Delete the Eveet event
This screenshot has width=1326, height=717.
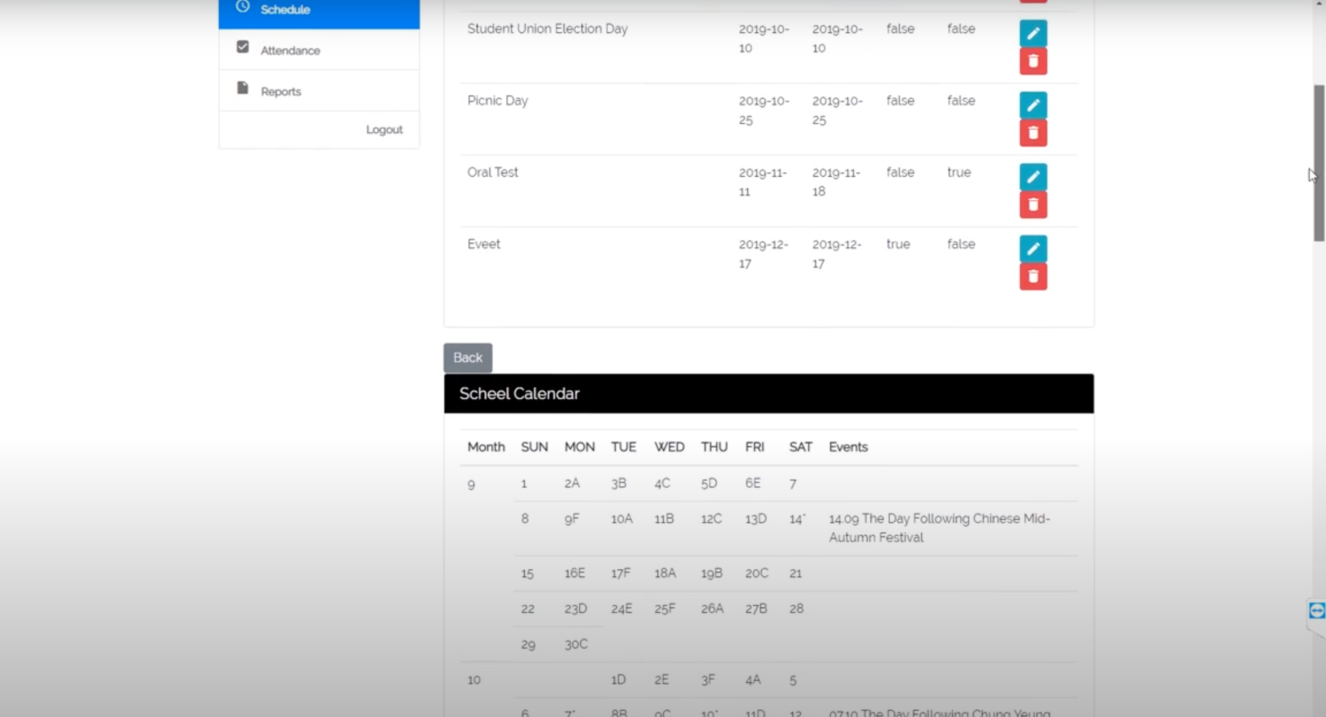click(x=1033, y=277)
